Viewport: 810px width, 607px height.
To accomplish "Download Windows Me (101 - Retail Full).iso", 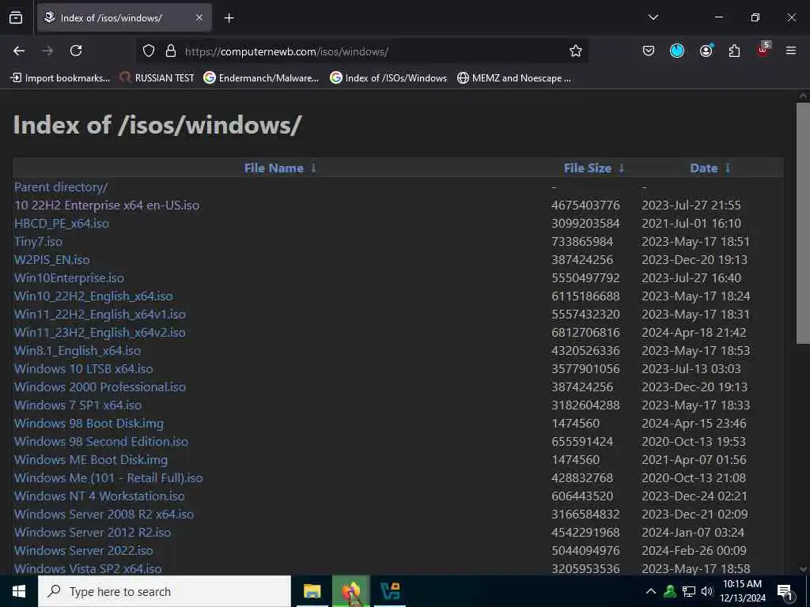I will click(108, 478).
